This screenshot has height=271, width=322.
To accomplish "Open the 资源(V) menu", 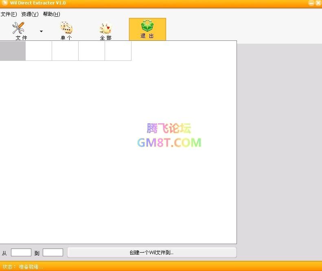I will click(30, 14).
